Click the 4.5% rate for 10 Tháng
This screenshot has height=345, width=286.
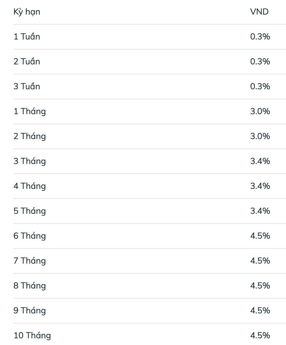point(260,336)
